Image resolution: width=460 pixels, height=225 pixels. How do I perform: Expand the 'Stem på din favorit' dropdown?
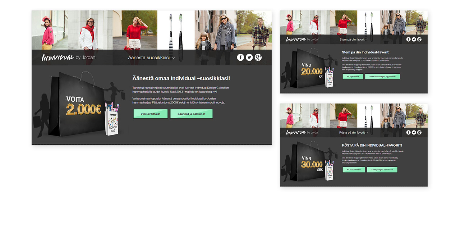tap(354, 39)
